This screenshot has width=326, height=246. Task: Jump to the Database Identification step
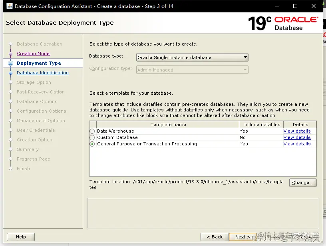pyautogui.click(x=43, y=73)
